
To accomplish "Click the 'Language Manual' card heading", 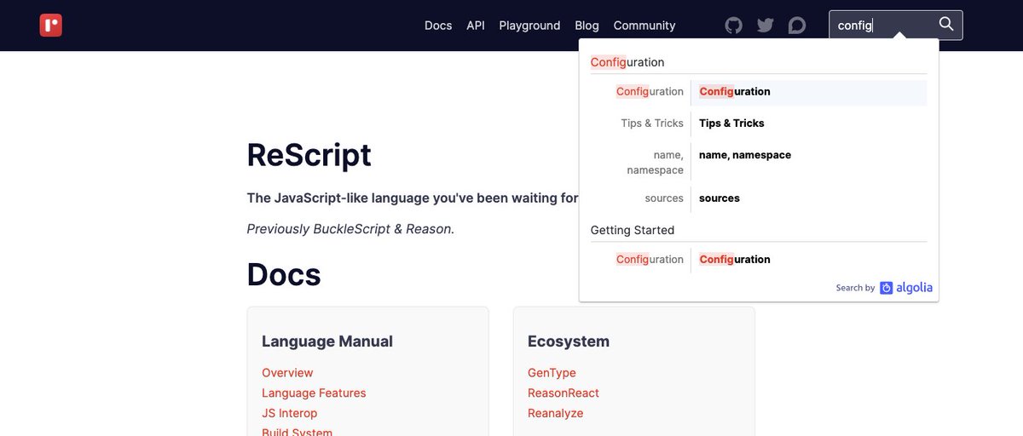I will (x=327, y=341).
